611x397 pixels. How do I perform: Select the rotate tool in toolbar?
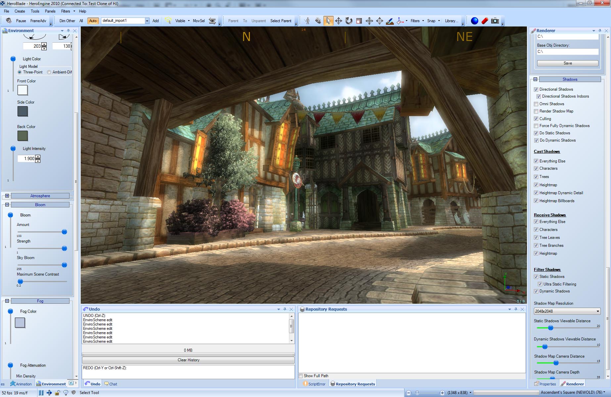point(349,21)
